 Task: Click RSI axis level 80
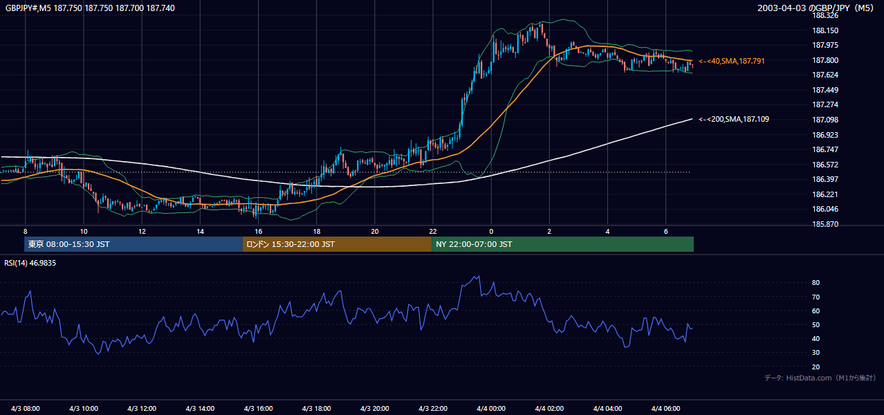pos(816,283)
